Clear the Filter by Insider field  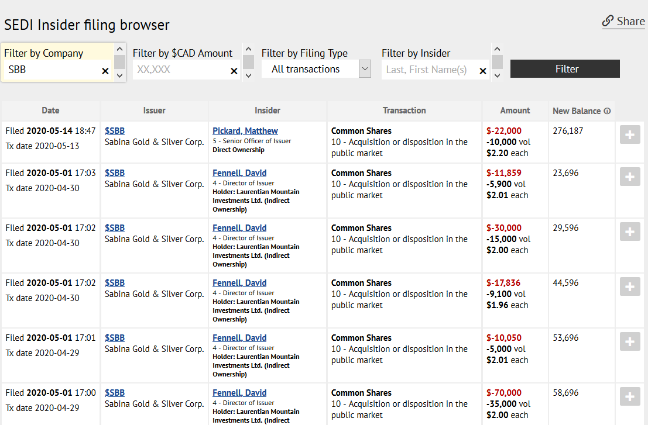tap(483, 71)
